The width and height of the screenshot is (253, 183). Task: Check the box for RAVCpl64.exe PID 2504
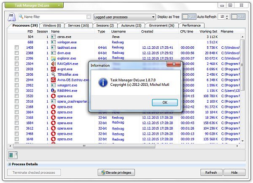pyautogui.click(x=16, y=64)
